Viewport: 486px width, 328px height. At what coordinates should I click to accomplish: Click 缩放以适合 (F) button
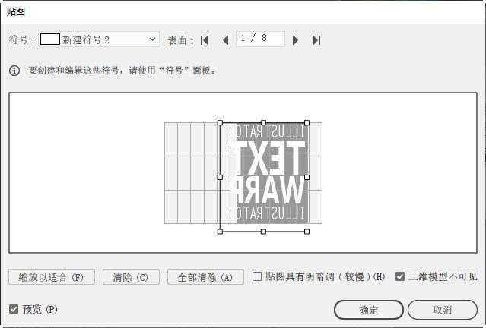click(x=52, y=277)
